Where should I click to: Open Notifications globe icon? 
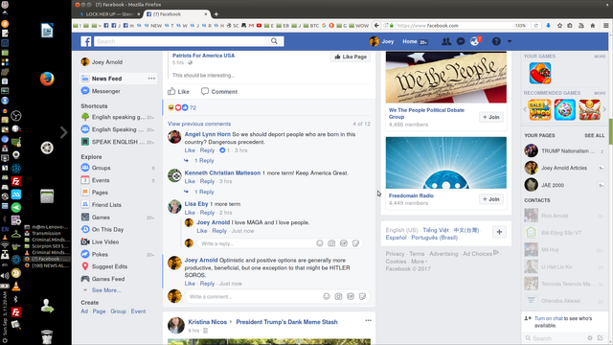(475, 41)
